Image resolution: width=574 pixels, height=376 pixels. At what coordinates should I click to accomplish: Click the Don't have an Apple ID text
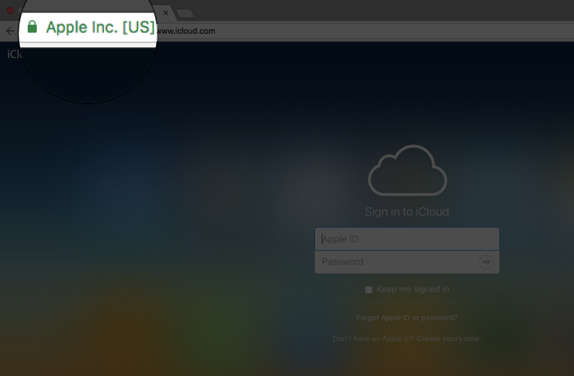pyautogui.click(x=373, y=338)
